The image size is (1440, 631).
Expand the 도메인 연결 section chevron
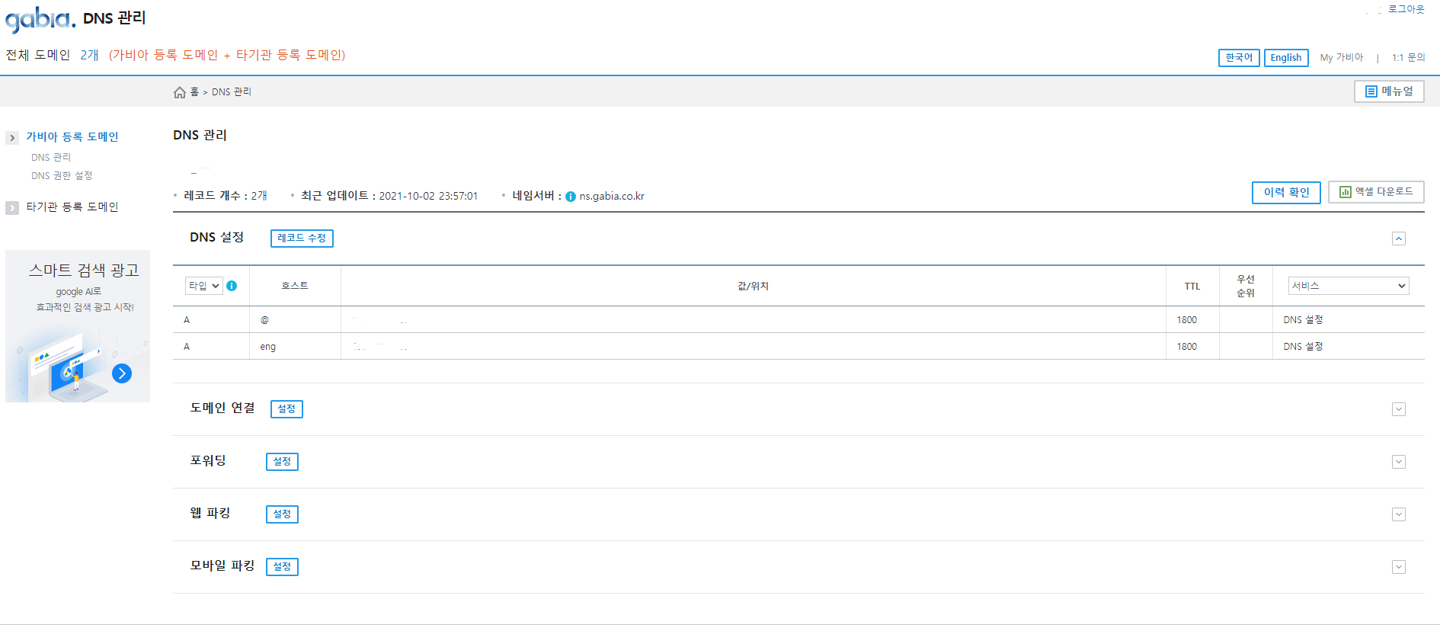[x=1399, y=409]
